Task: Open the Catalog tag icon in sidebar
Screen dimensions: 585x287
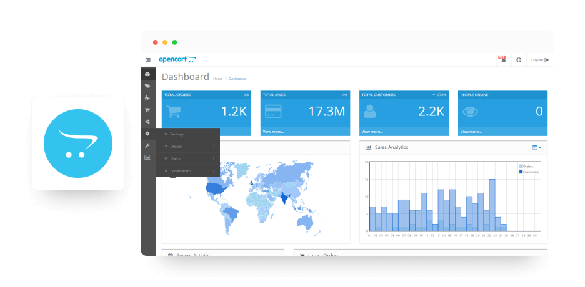Action: (147, 86)
